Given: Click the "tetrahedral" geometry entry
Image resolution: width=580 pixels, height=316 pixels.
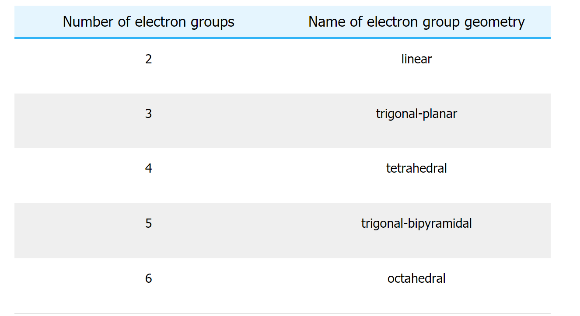Looking at the screenshot, I should pos(416,168).
